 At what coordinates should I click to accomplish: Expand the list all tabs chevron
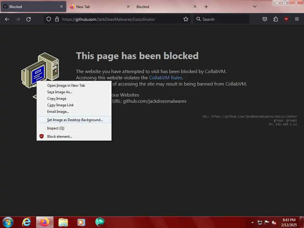[x=255, y=7]
